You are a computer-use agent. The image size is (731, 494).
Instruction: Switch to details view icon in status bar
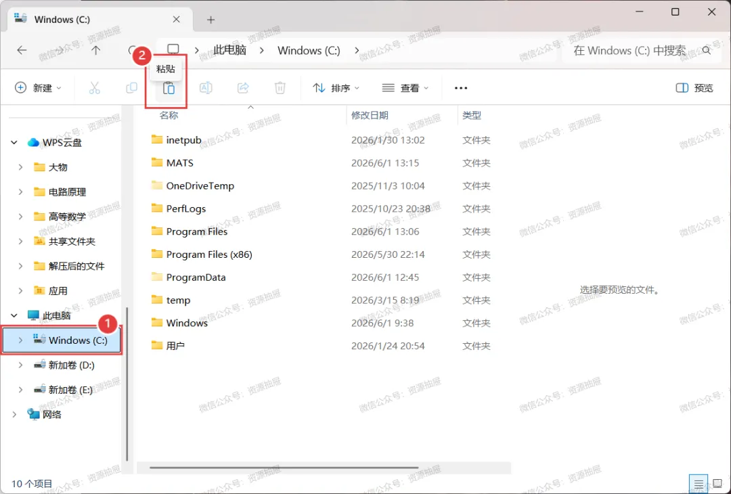698,485
